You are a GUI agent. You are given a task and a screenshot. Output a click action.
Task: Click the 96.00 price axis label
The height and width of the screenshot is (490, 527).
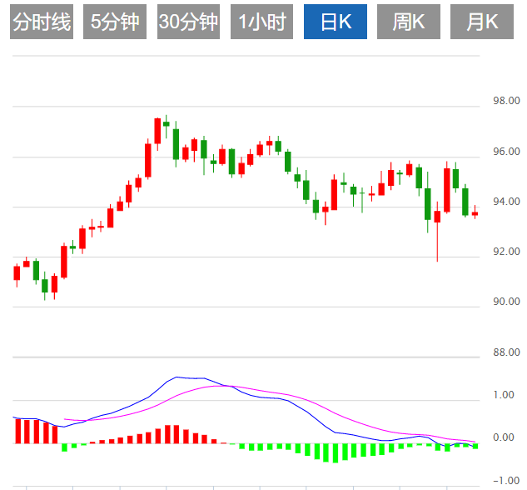click(506, 152)
